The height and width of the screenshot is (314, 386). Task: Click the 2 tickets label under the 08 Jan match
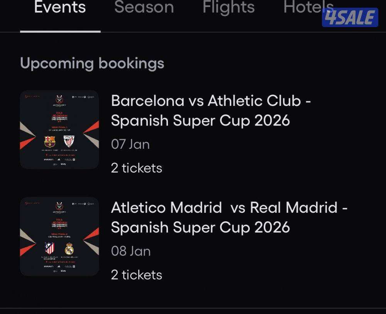(136, 275)
